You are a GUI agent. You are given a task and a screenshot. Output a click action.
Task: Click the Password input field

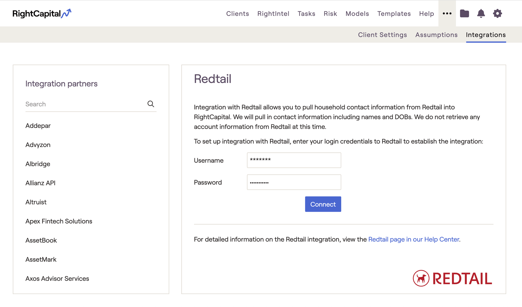click(294, 182)
